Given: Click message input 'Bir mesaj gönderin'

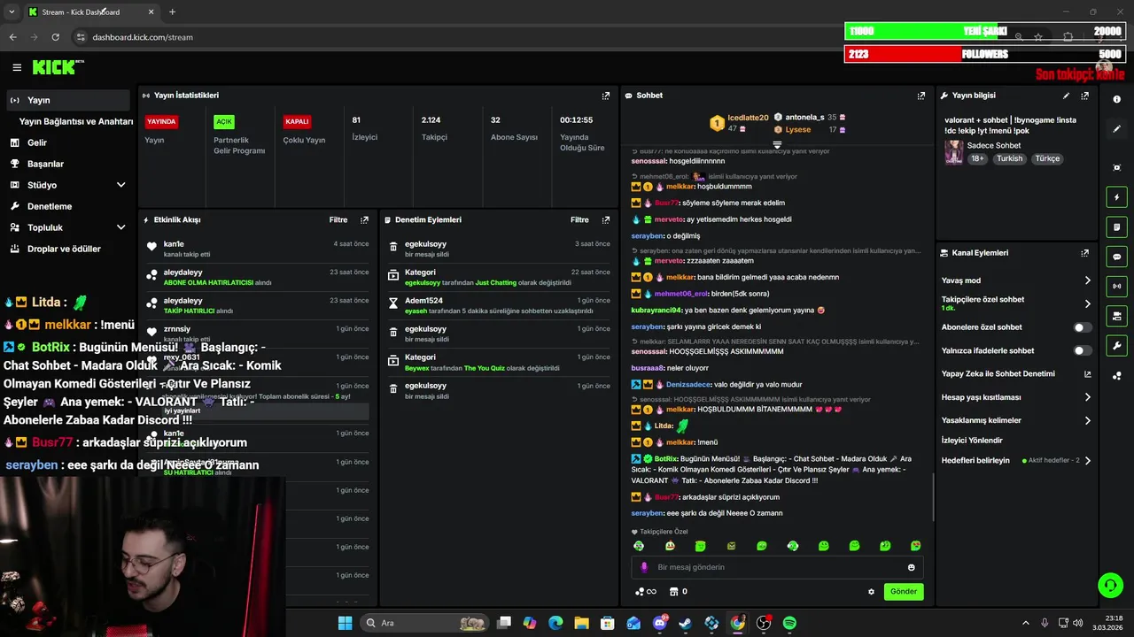Looking at the screenshot, I should pos(775,567).
